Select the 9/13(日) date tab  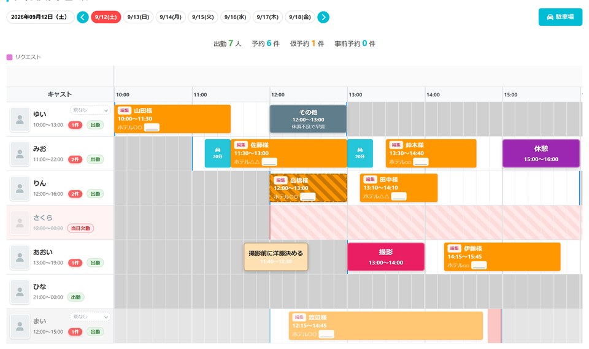(x=138, y=17)
